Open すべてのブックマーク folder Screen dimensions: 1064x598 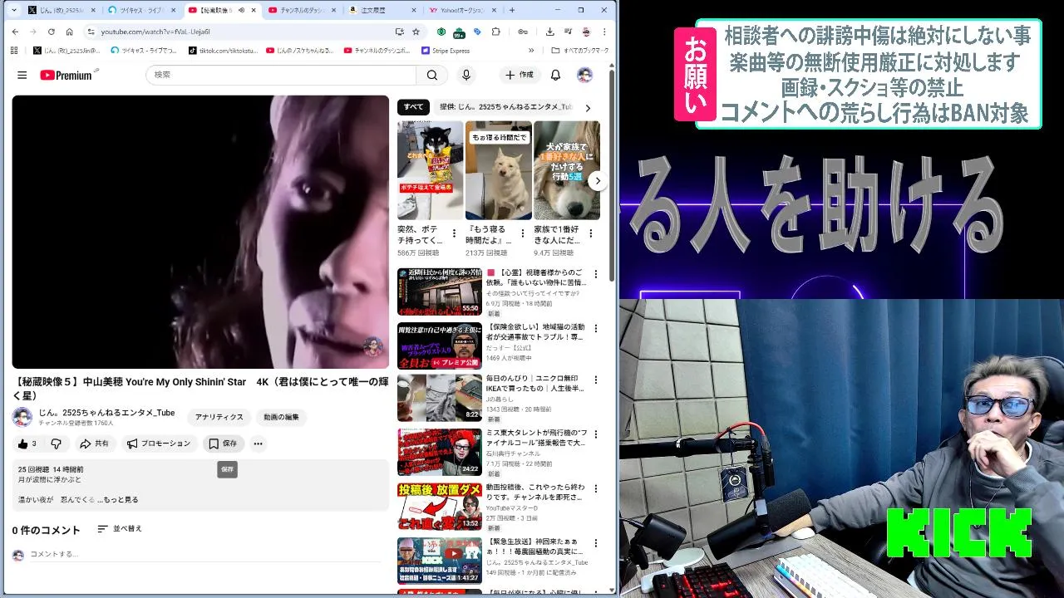tap(580, 51)
